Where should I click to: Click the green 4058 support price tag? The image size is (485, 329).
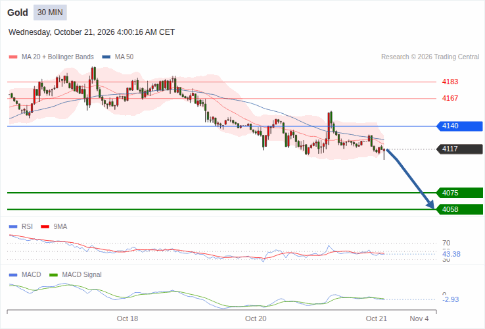459,209
